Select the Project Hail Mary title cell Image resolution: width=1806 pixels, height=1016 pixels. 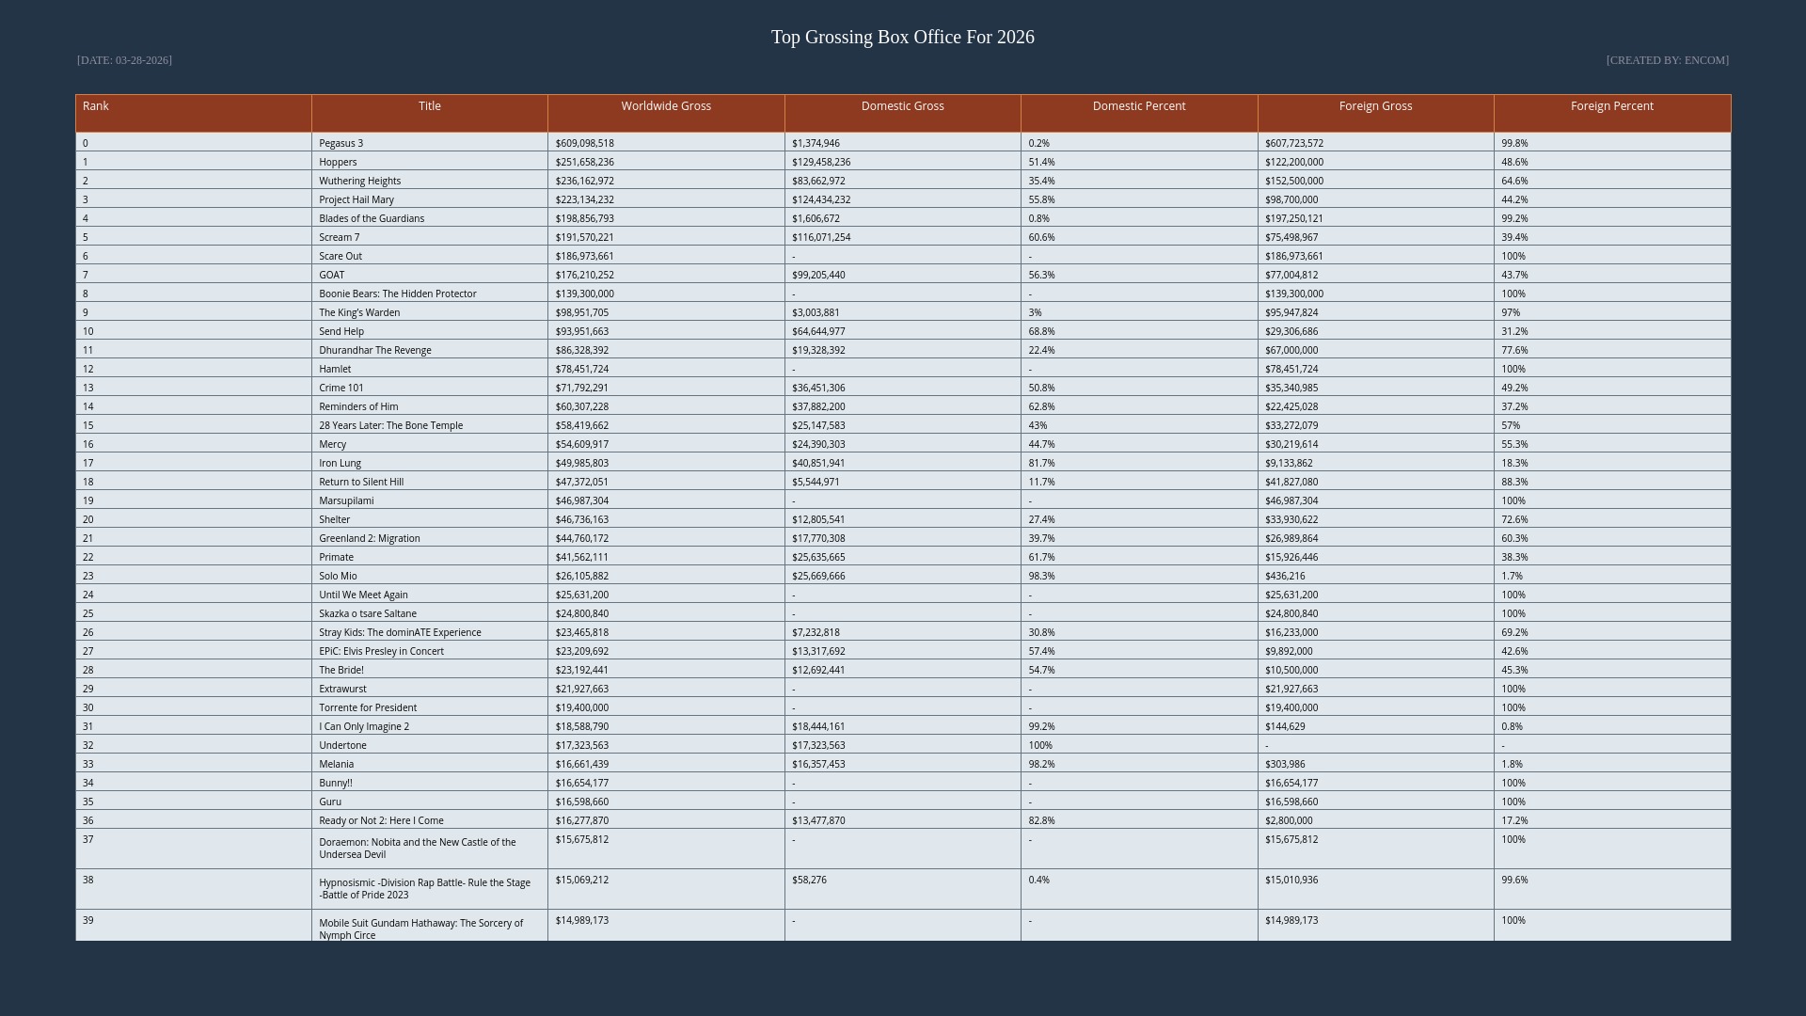point(356,199)
